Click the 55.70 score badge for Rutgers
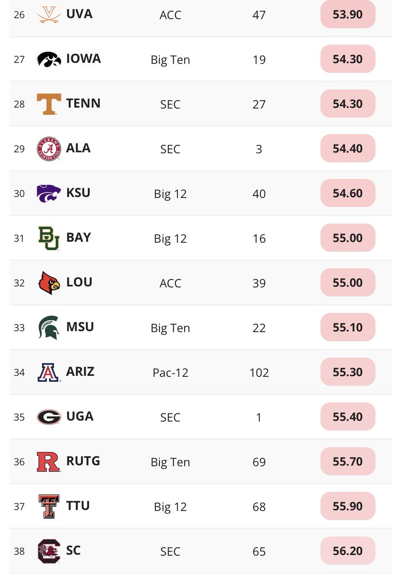402x579 pixels. (348, 462)
